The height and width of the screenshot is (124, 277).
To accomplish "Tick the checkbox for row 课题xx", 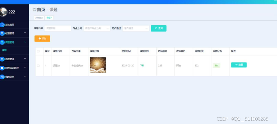I will tap(38, 66).
